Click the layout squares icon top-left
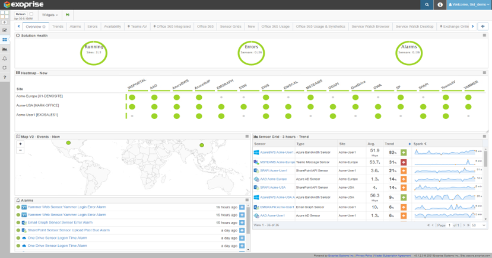The width and height of the screenshot is (492, 258). [x=4, y=15]
